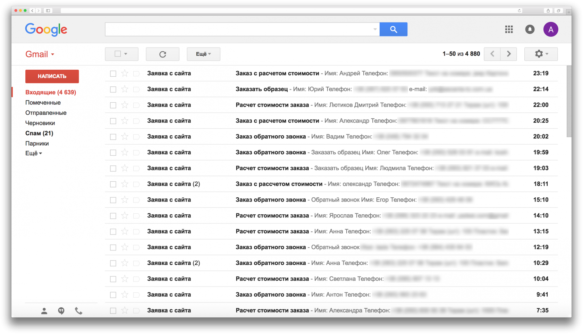The height and width of the screenshot is (334, 583).
Task: Open the Hangouts chat icon
Action: click(x=61, y=311)
